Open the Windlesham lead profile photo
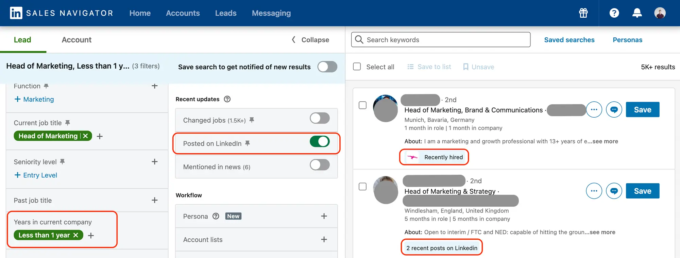The width and height of the screenshot is (680, 258). pyautogui.click(x=385, y=190)
